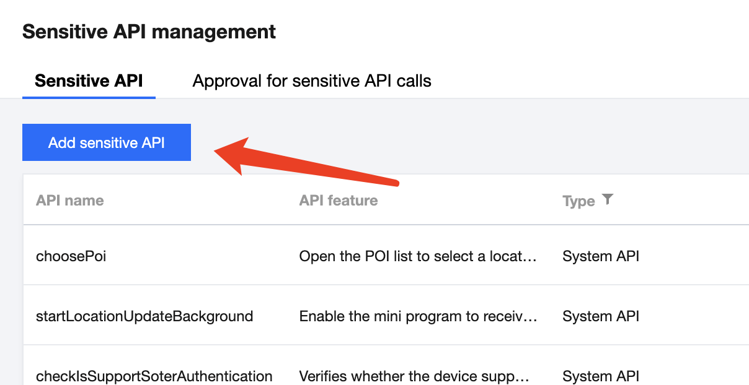Click the Add sensitive API button
749x385 pixels.
coord(107,142)
